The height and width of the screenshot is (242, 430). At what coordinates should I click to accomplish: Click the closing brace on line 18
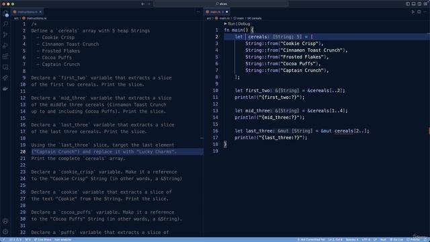coord(226,145)
